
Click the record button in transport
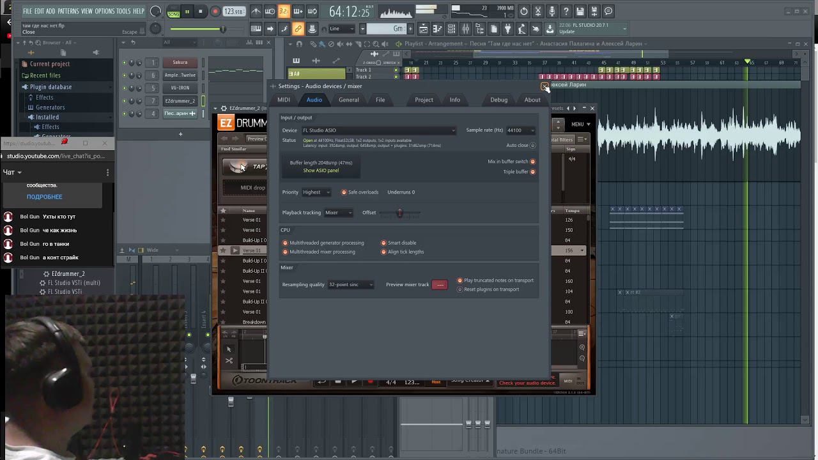pyautogui.click(x=215, y=11)
